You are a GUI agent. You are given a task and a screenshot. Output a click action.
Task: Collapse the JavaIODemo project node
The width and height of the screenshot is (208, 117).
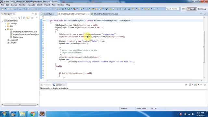(3, 21)
